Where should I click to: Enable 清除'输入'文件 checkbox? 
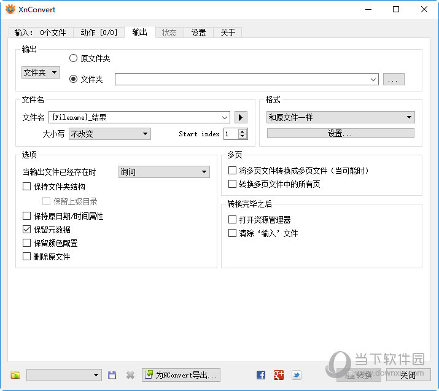232,233
